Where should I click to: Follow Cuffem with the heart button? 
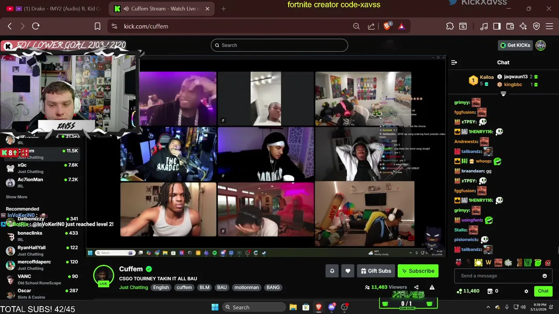(348, 271)
